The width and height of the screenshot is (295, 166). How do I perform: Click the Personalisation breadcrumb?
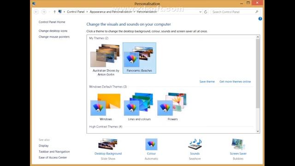click(147, 12)
